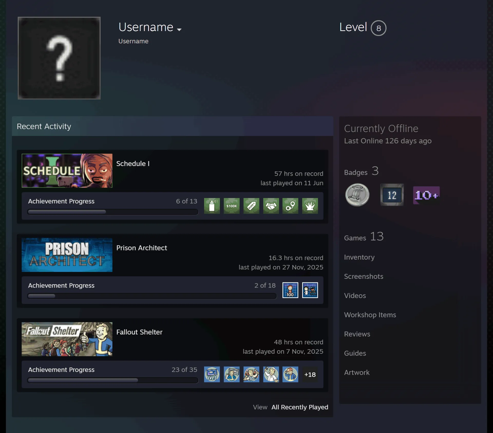Open the profile avatar picture
The image size is (493, 433).
pos(59,58)
